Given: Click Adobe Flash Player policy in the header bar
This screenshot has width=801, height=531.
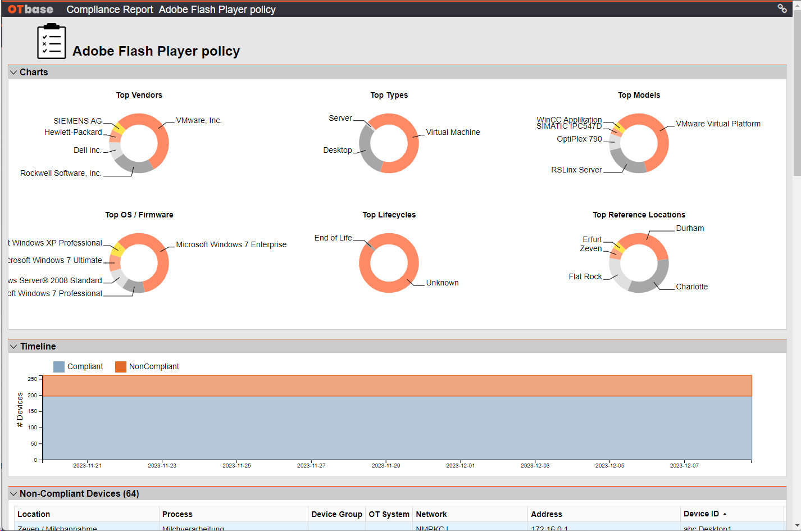Looking at the screenshot, I should pos(217,9).
